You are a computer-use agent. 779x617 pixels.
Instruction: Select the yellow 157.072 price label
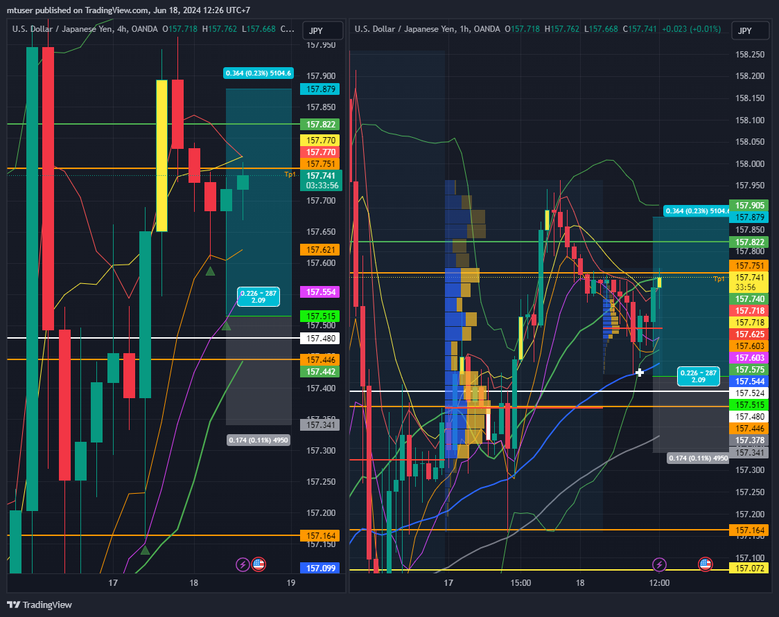point(749,568)
